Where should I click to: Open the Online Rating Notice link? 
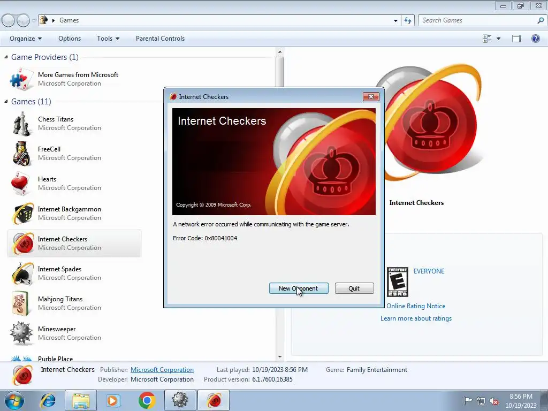tap(416, 306)
